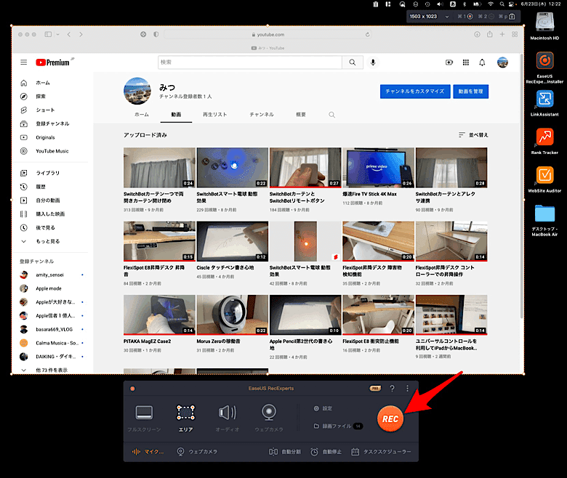The height and width of the screenshot is (478, 567).
Task: Open amity_sensei subscription channel
Action: point(50,275)
